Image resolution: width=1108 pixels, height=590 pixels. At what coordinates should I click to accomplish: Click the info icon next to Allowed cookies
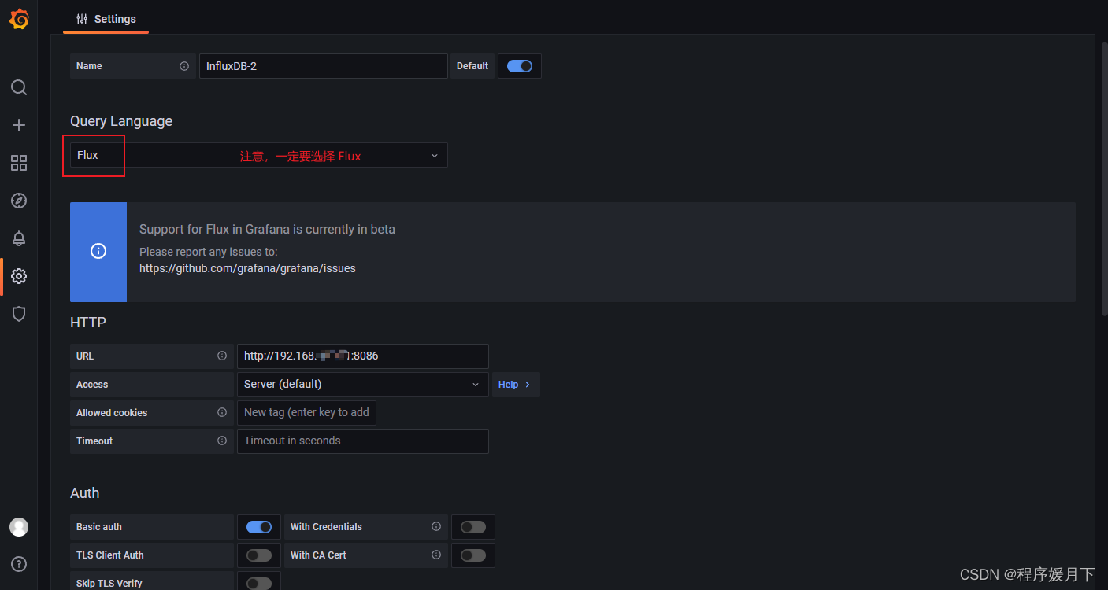(x=222, y=413)
